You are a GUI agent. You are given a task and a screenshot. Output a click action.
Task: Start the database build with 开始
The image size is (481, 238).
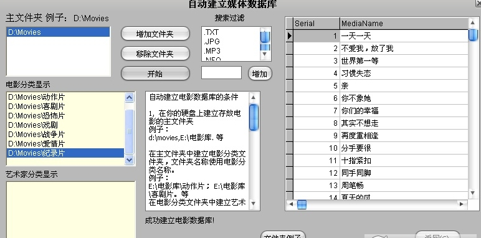[x=155, y=74]
